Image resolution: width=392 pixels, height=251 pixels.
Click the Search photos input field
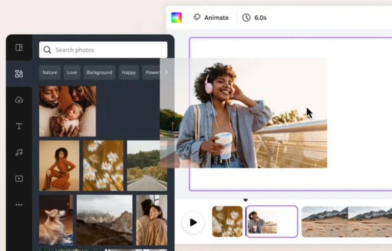[103, 50]
